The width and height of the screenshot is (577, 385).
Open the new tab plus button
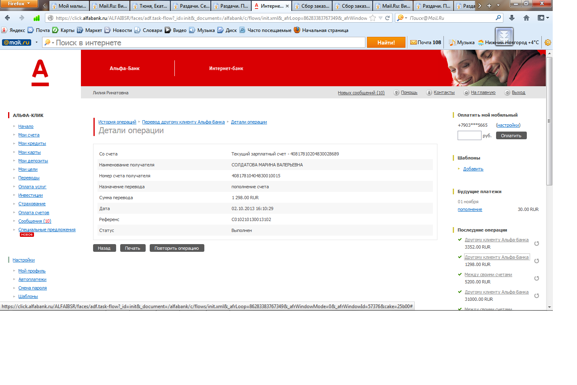[489, 6]
